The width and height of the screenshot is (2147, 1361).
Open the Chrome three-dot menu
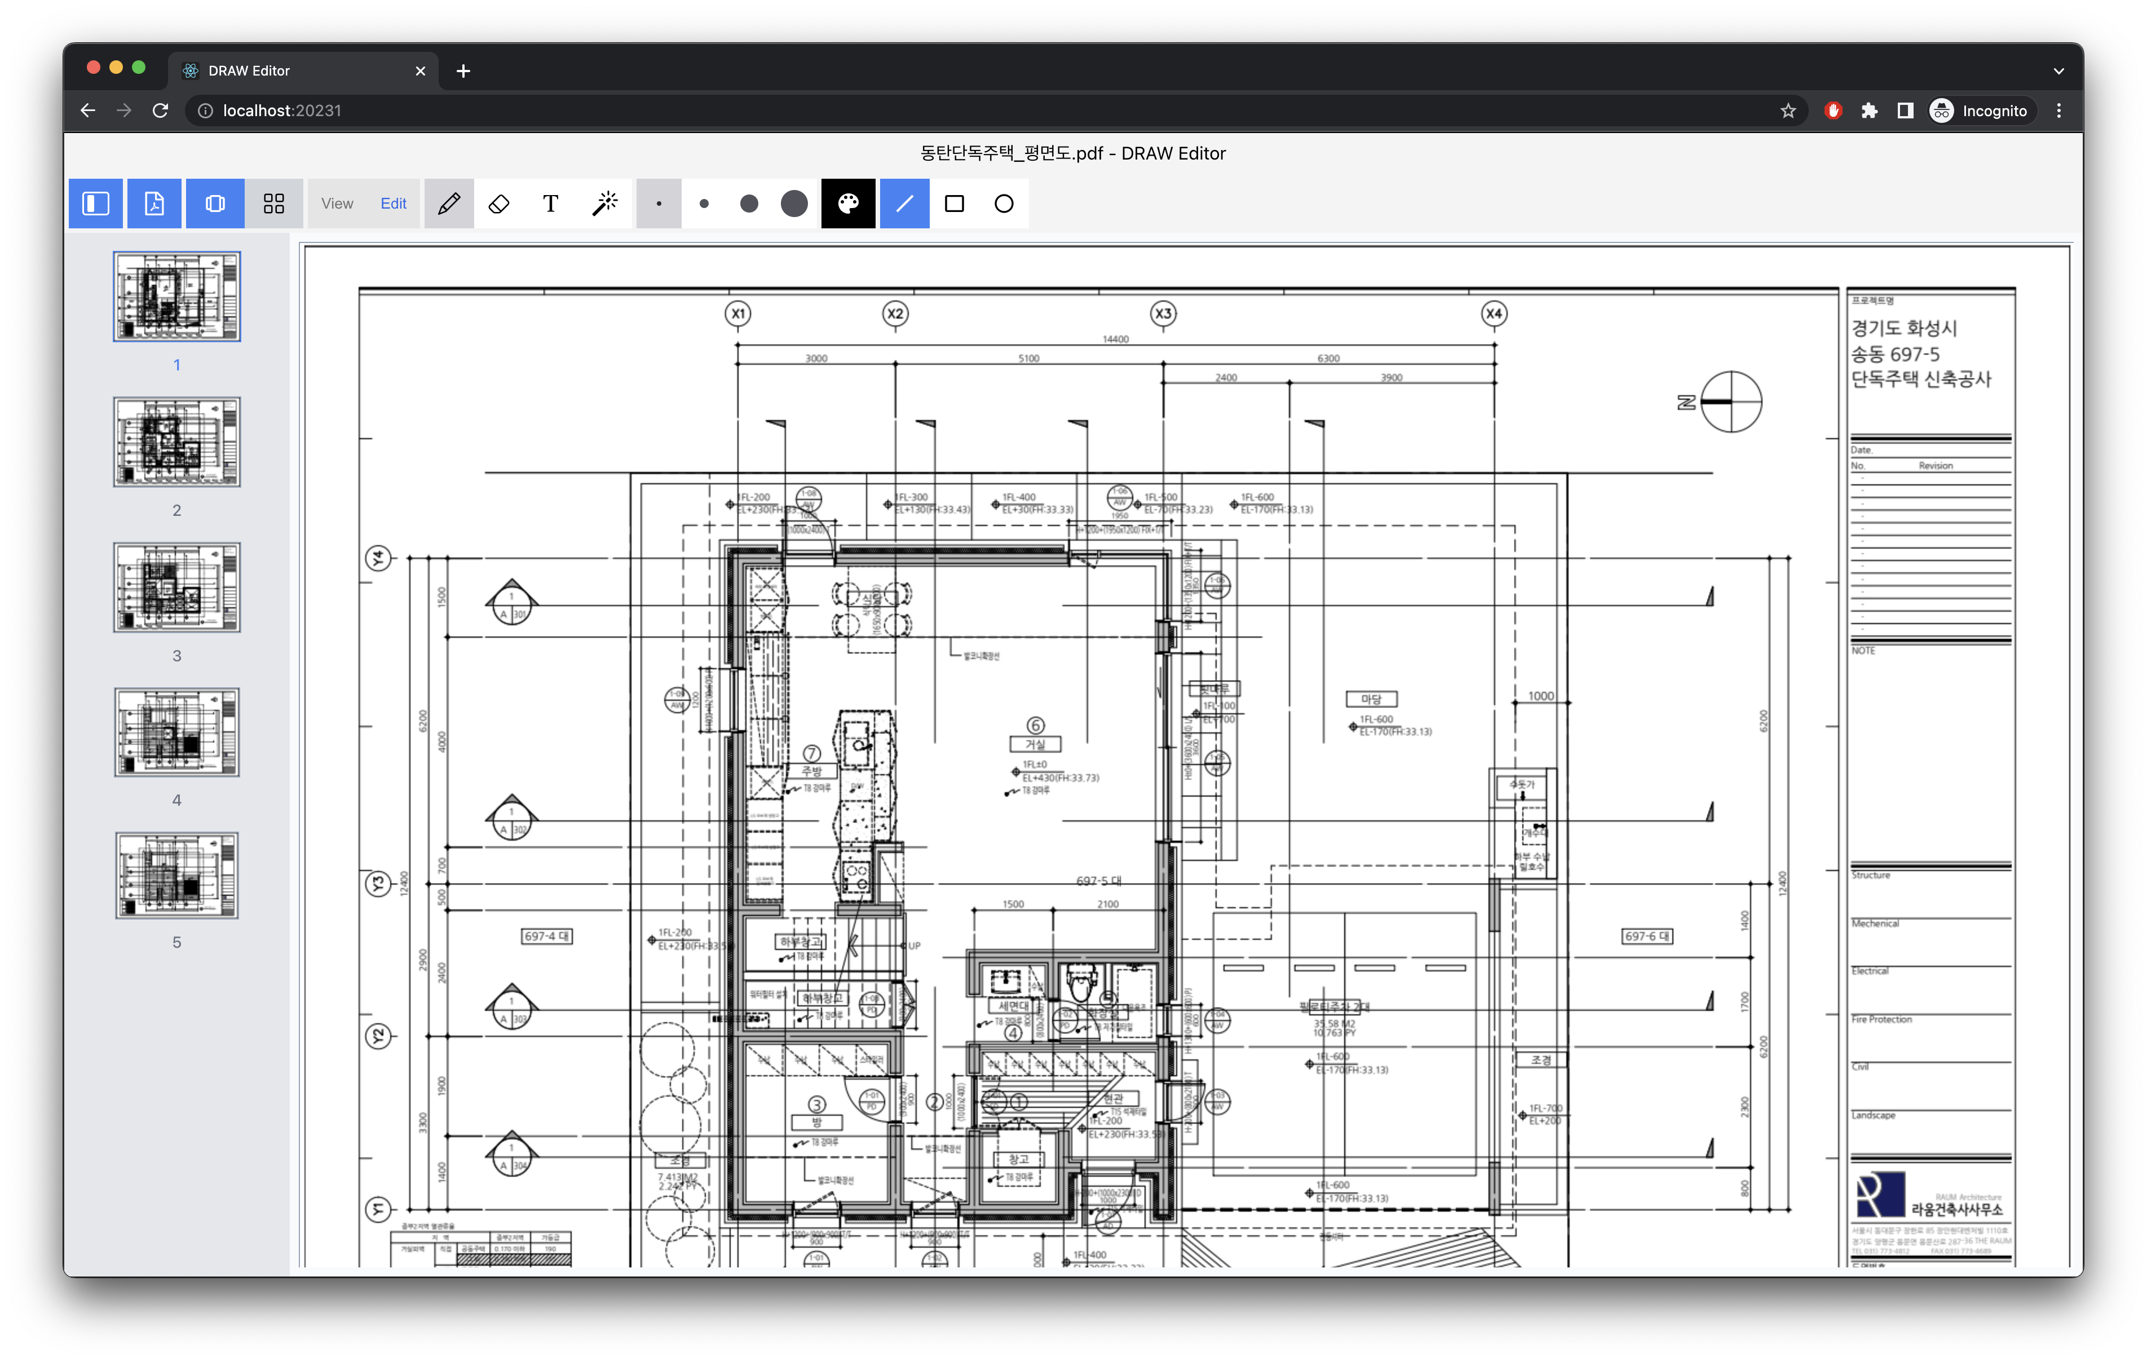click(x=2058, y=111)
